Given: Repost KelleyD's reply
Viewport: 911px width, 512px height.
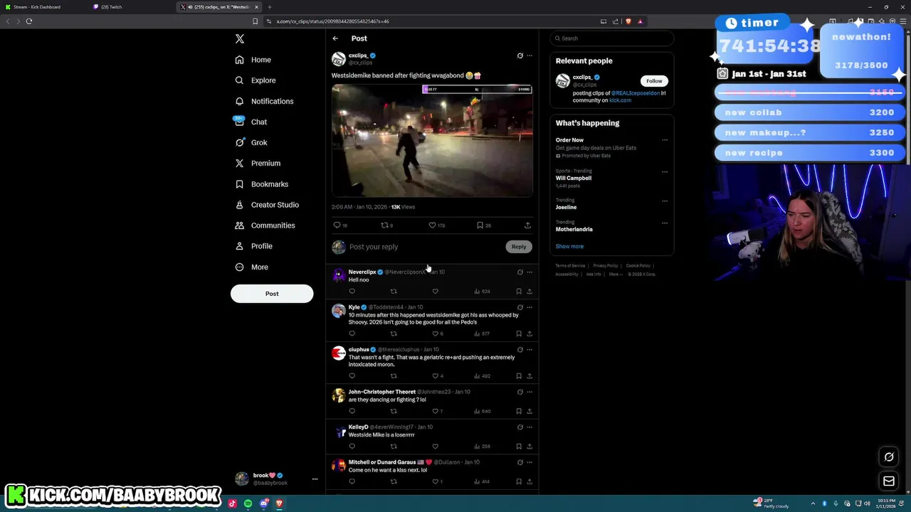Looking at the screenshot, I should pyautogui.click(x=394, y=447).
